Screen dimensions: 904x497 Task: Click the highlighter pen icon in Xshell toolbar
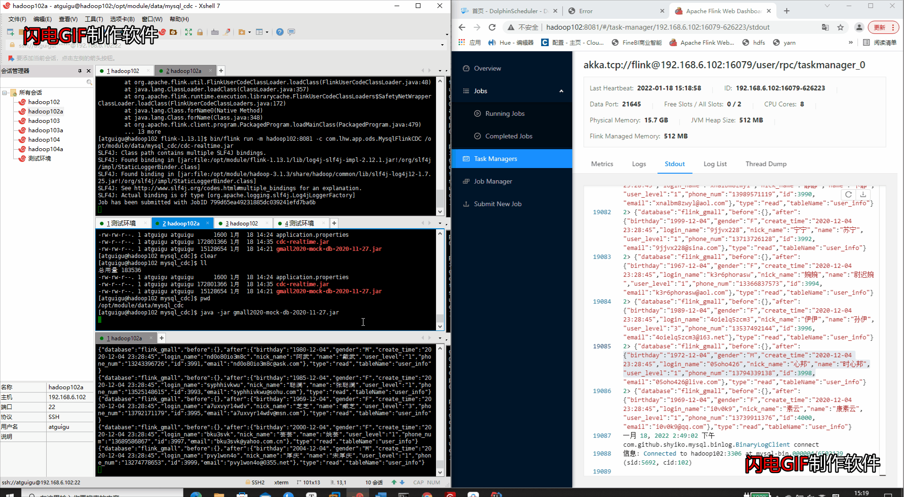pyautogui.click(x=227, y=32)
